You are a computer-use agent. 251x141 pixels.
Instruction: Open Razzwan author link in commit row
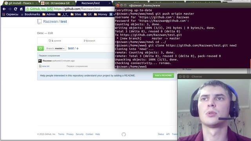[47, 61]
